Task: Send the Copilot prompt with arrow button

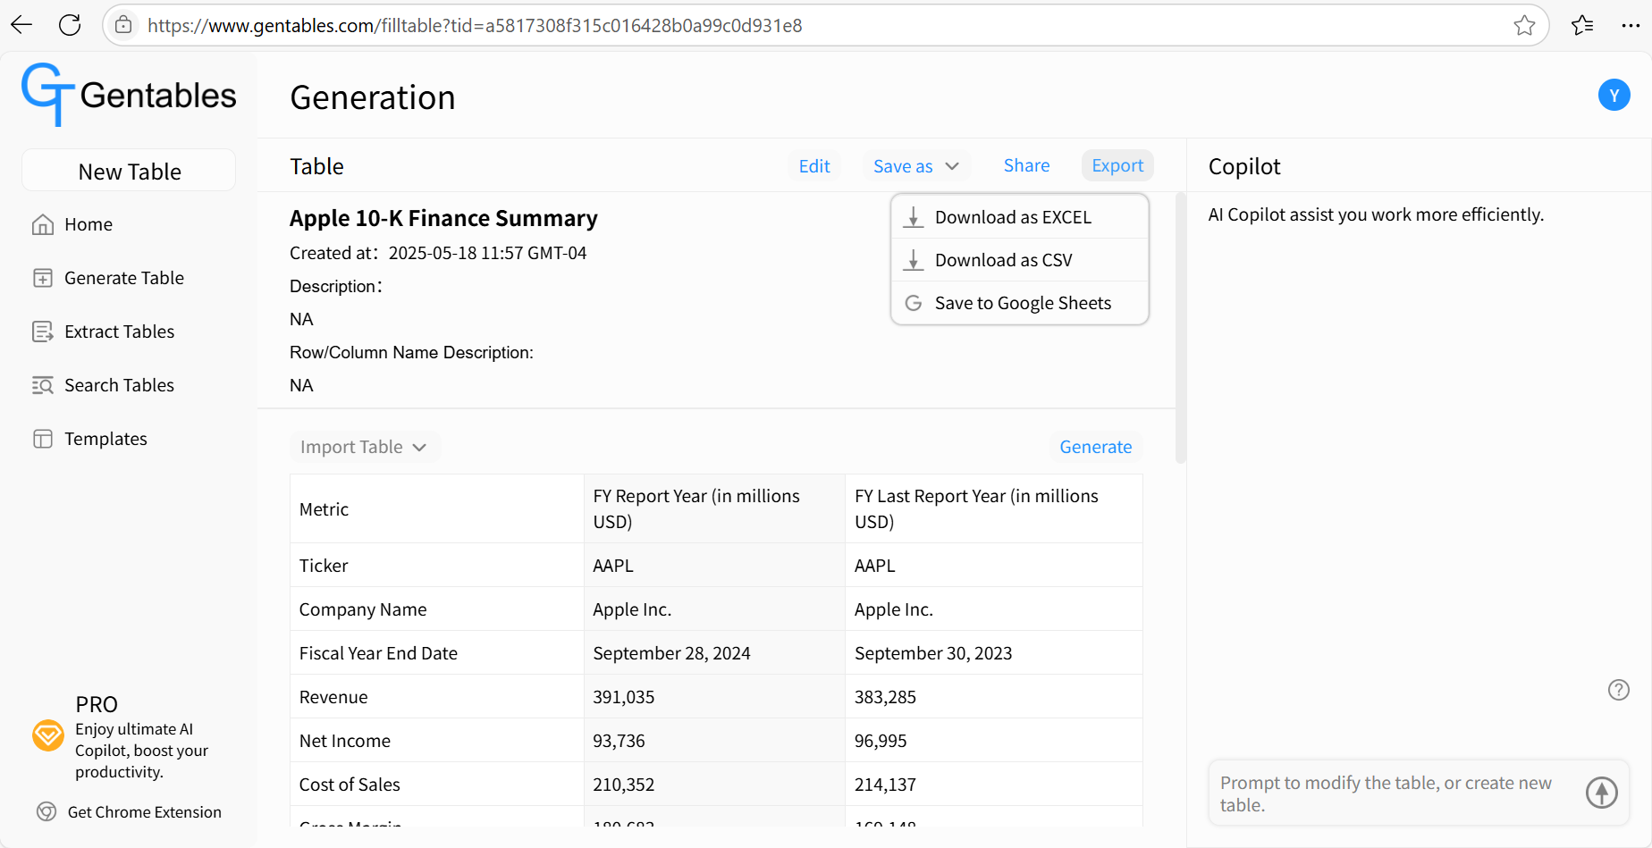Action: pyautogui.click(x=1601, y=793)
